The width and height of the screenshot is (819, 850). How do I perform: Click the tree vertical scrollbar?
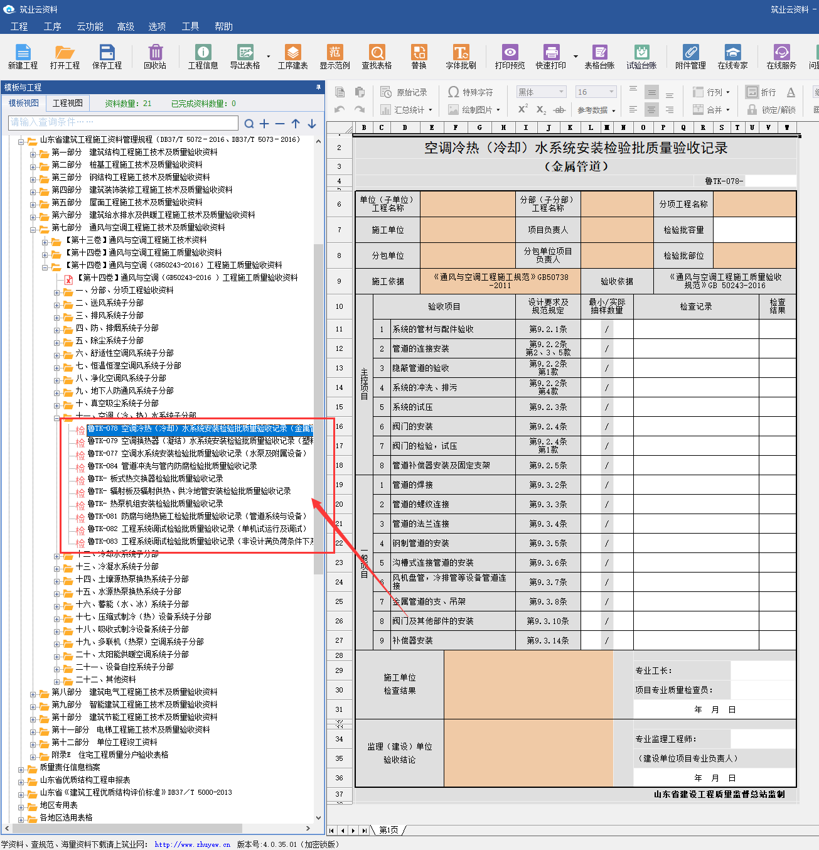tap(319, 408)
